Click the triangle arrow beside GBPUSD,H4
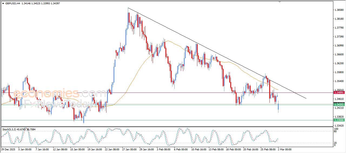Viewport: 346px width, 153px height. (x=3, y=4)
